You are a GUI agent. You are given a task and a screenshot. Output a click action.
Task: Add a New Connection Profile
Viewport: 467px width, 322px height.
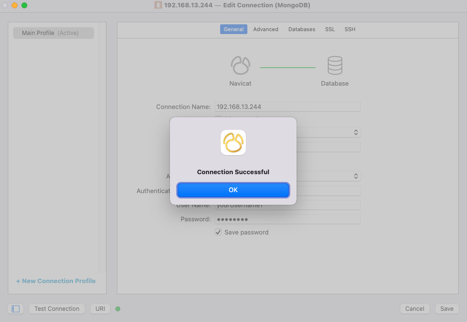pyautogui.click(x=56, y=281)
